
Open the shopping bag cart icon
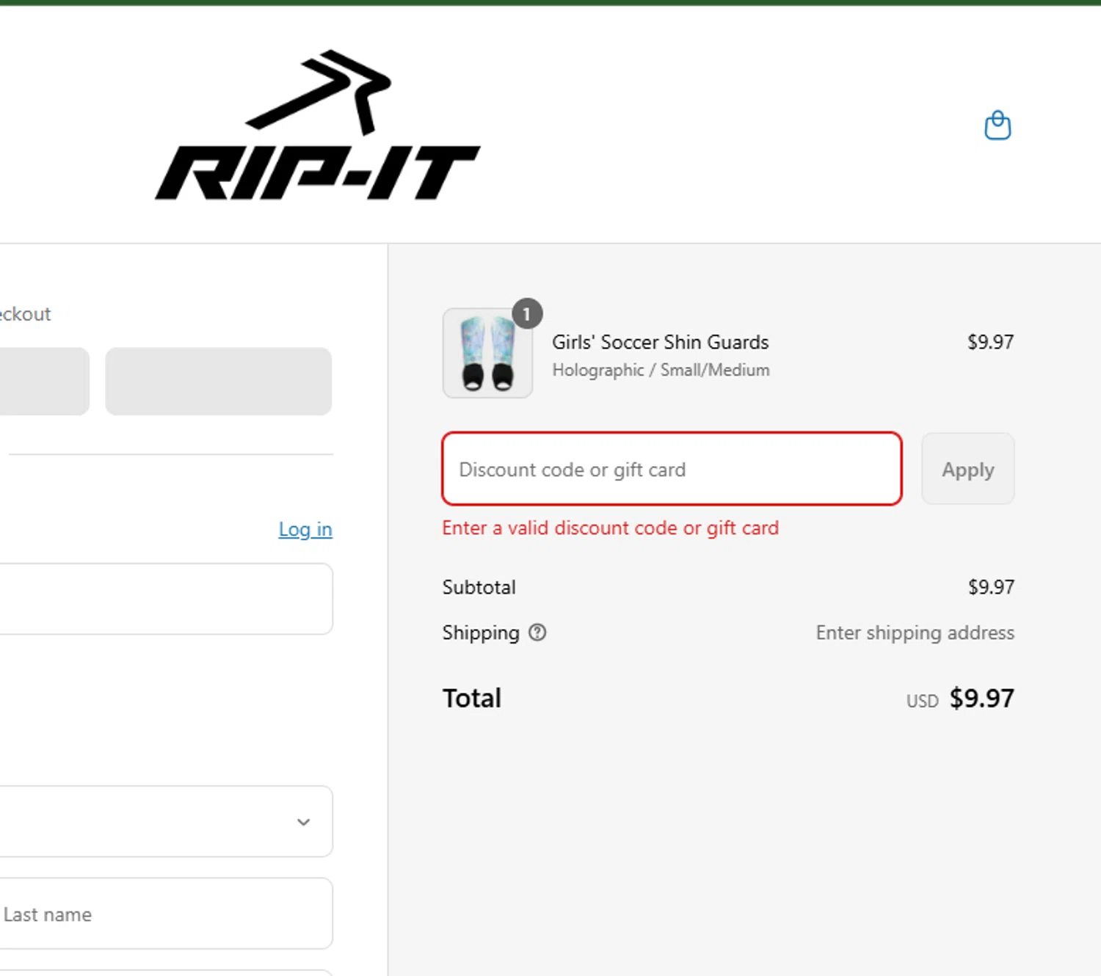click(998, 125)
